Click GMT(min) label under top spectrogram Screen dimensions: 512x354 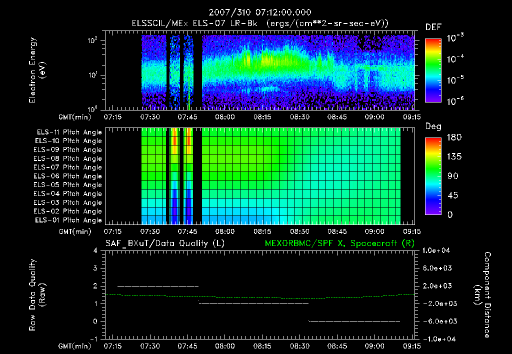pyautogui.click(x=75, y=117)
